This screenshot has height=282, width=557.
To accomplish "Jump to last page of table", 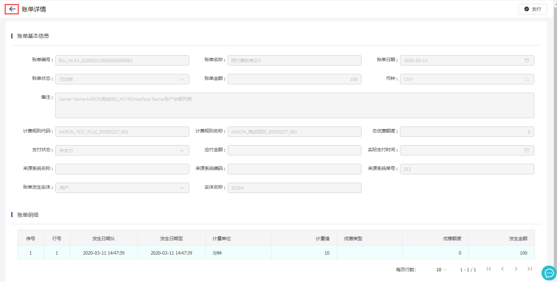I will (x=529, y=269).
